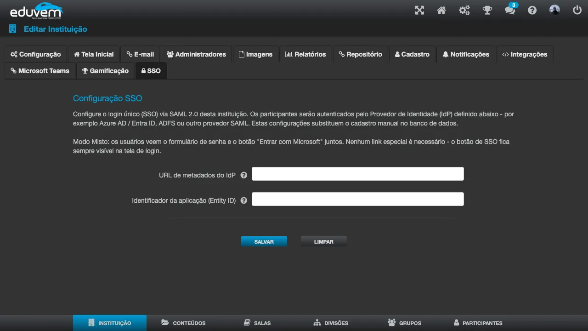
Task: Go to home via the house icon
Action: (441, 10)
